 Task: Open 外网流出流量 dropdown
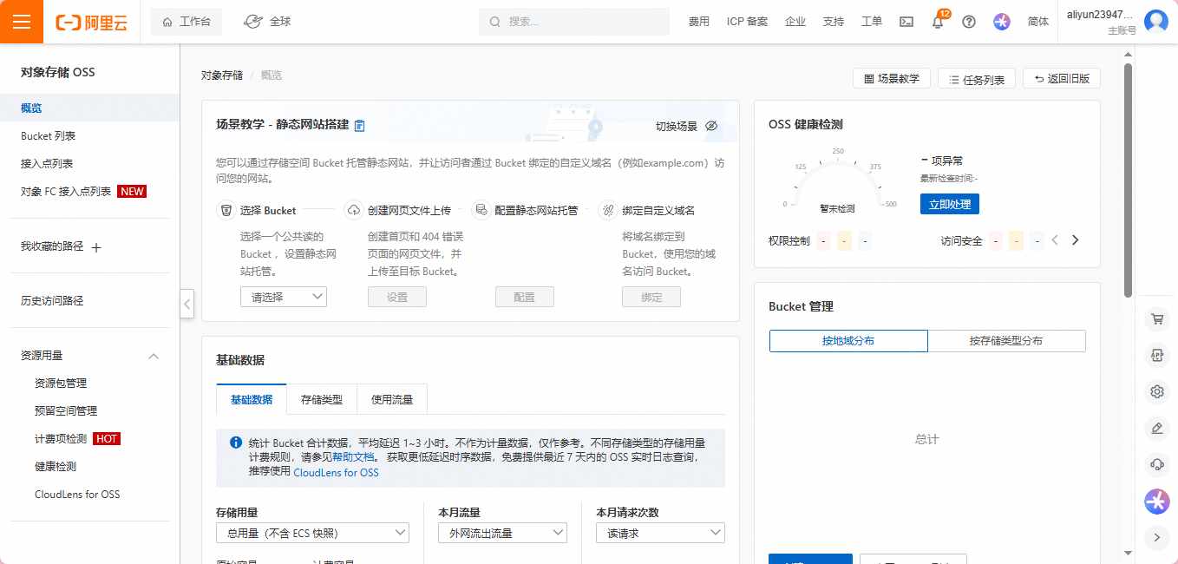(502, 533)
